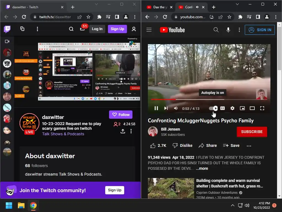Show hidden tray icons chevron
Viewport: 282px width, 212px height.
tap(232, 205)
